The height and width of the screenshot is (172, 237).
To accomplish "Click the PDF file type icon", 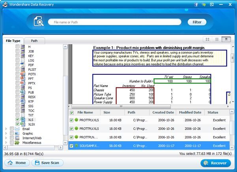I will 23,65.
